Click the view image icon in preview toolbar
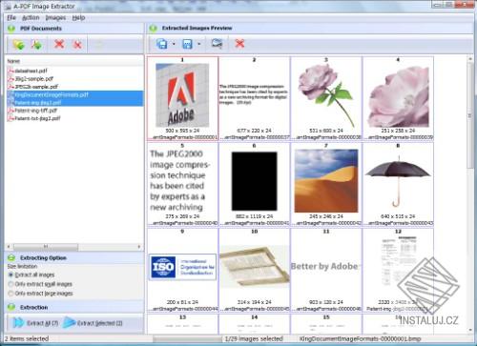The image size is (477, 346). [217, 44]
